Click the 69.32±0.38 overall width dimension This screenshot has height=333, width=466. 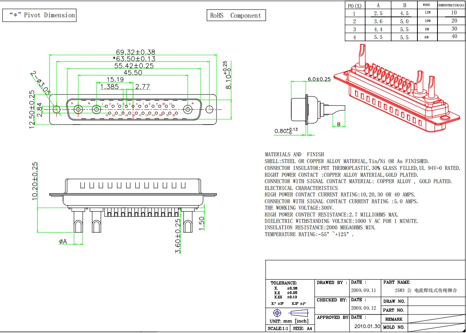tap(135, 52)
